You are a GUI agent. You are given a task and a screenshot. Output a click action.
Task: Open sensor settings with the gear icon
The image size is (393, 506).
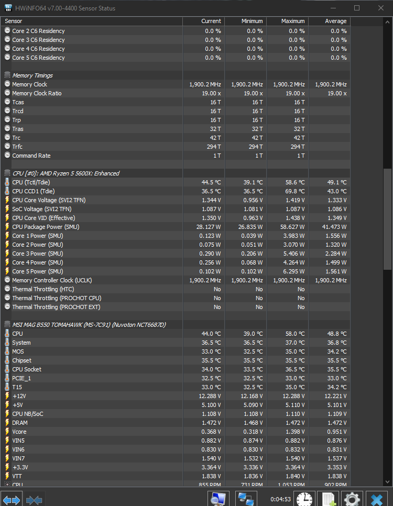(x=352, y=498)
